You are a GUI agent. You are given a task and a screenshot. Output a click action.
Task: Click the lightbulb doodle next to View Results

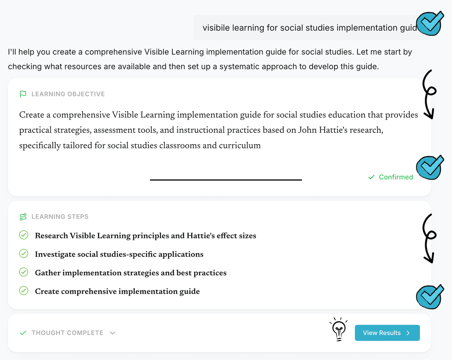338,329
